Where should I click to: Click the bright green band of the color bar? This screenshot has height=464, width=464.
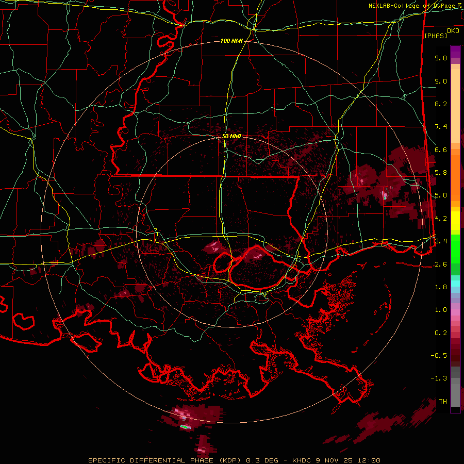[455, 248]
